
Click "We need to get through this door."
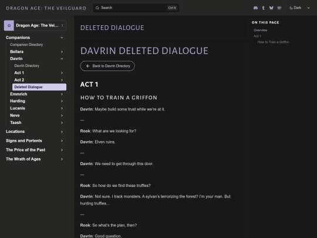[124, 164]
